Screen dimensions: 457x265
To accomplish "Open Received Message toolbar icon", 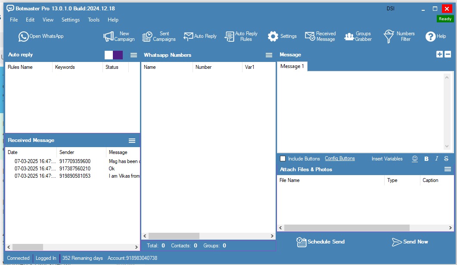I will pyautogui.click(x=320, y=37).
